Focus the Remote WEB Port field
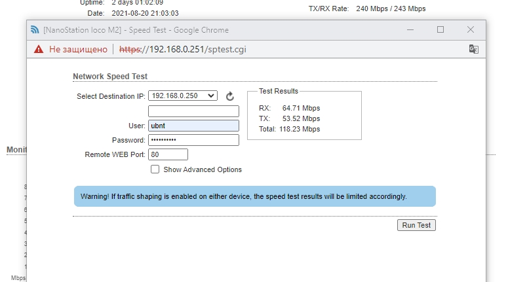The height and width of the screenshot is (282, 508). pyautogui.click(x=168, y=154)
